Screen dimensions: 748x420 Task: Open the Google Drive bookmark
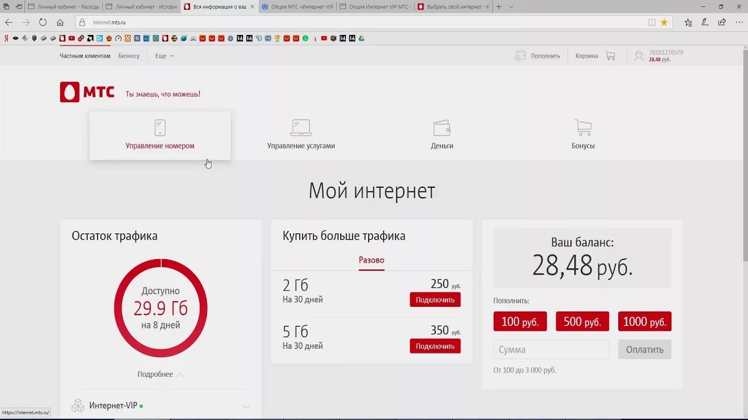362,38
